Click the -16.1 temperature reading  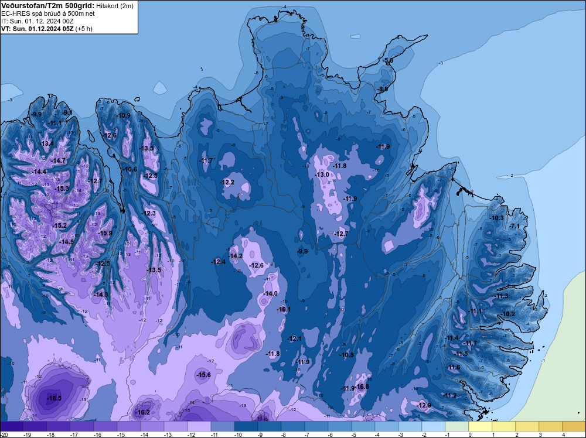tap(284, 309)
